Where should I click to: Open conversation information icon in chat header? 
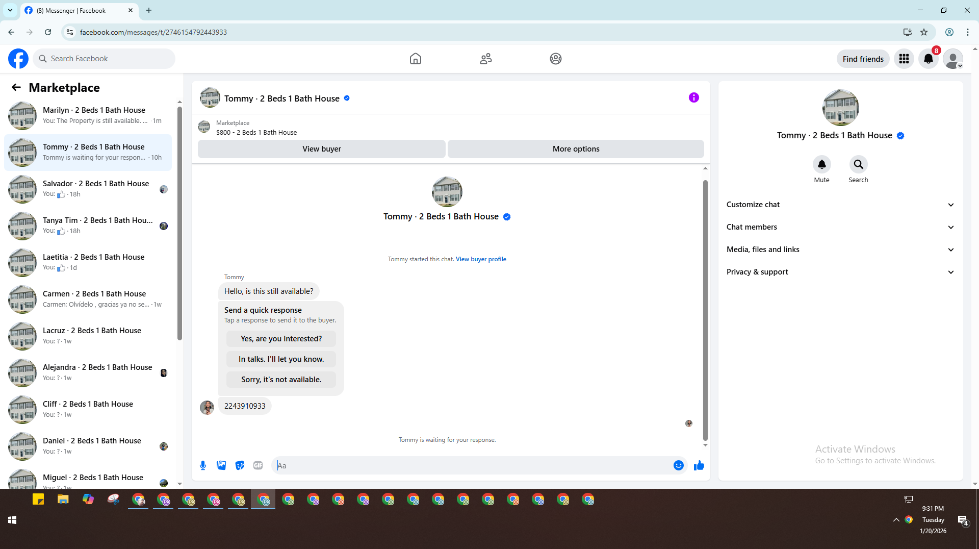click(694, 97)
